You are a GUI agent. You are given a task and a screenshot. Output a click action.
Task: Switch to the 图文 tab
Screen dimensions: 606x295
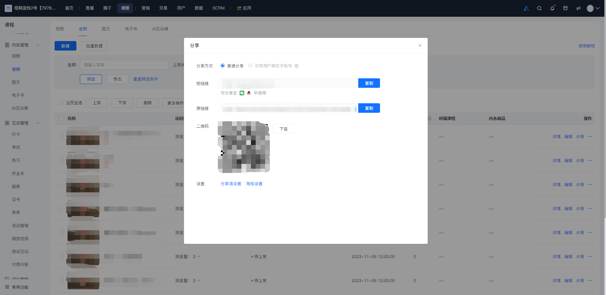pyautogui.click(x=106, y=29)
